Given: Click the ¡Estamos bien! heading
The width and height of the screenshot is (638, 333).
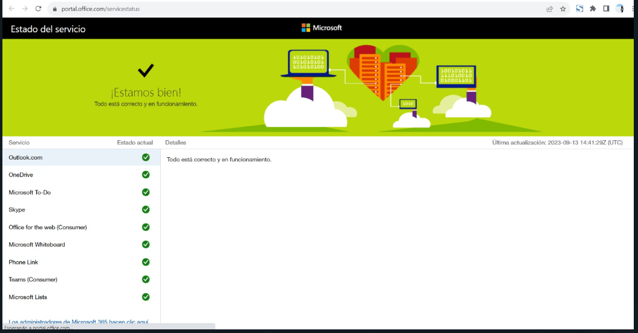Looking at the screenshot, I should pyautogui.click(x=146, y=92).
